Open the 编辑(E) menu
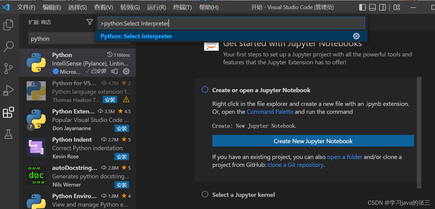Viewport: 435px width, 209px height. click(x=51, y=7)
